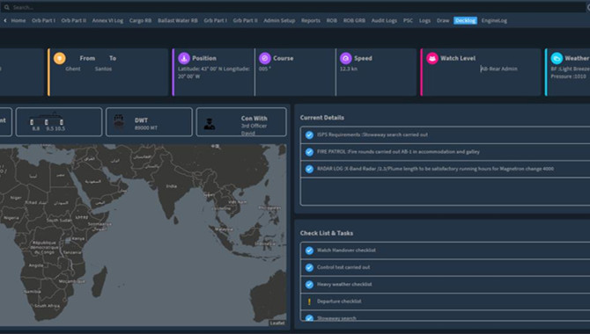Click the purple Position anchor icon

[184, 58]
